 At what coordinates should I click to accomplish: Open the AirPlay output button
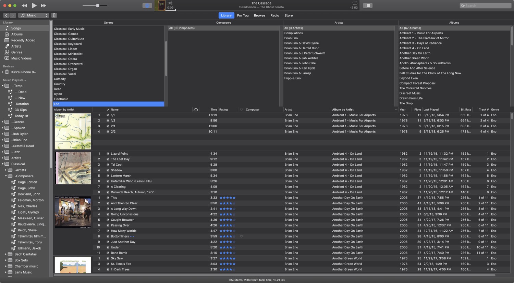147,5
